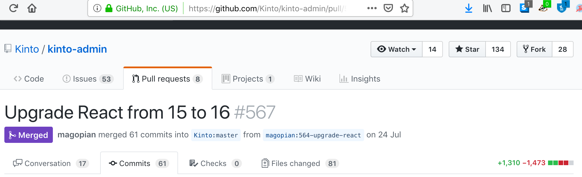The image size is (582, 177).
Task: Bookmark this page star icon
Action: [x=405, y=8]
